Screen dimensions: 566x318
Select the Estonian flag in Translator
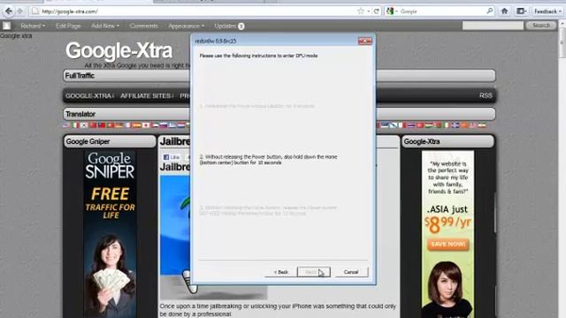point(385,125)
